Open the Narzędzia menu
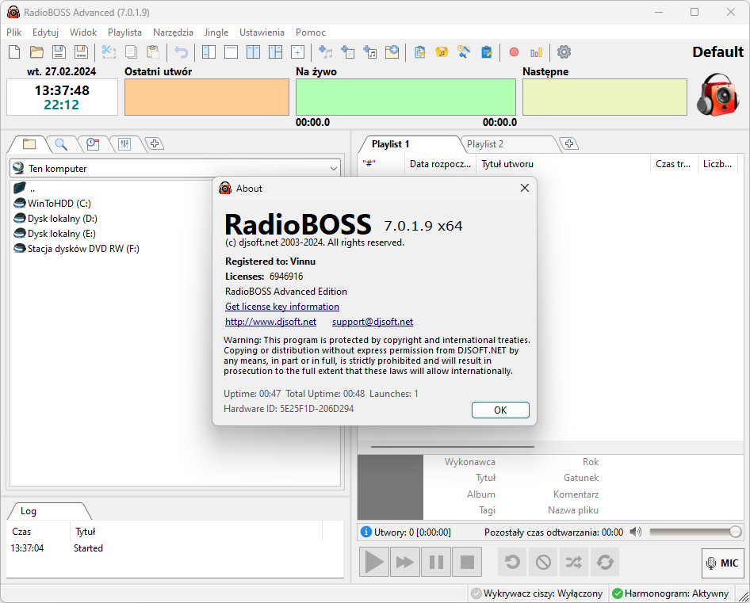Screen dimensions: 750x603 (173, 32)
